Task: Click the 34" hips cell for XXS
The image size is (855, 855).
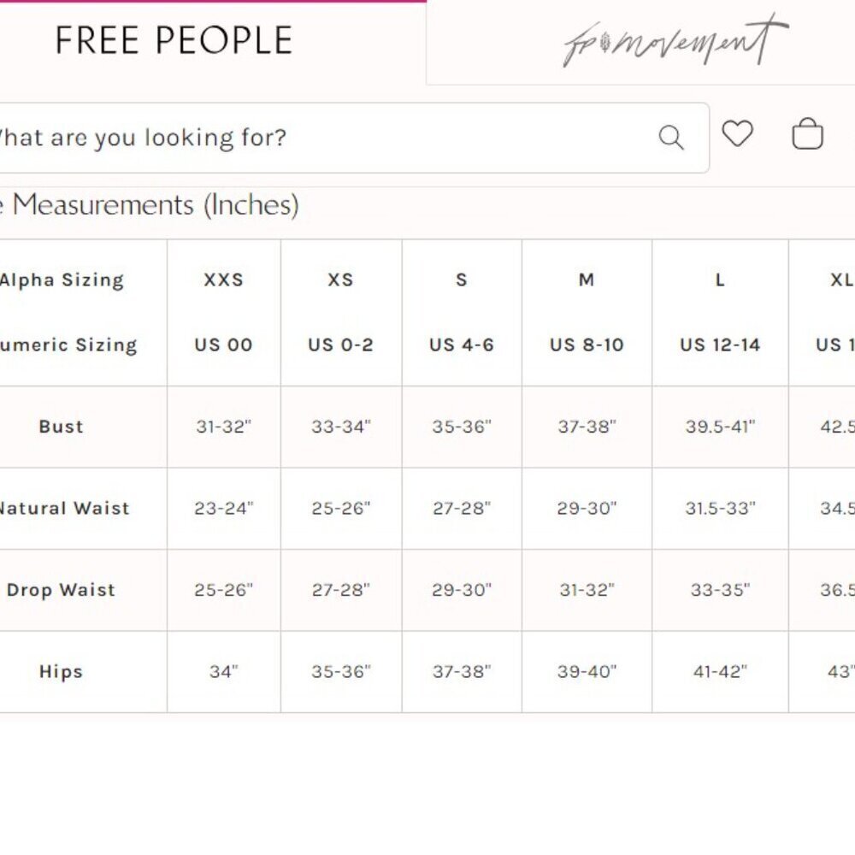Action: tap(223, 672)
